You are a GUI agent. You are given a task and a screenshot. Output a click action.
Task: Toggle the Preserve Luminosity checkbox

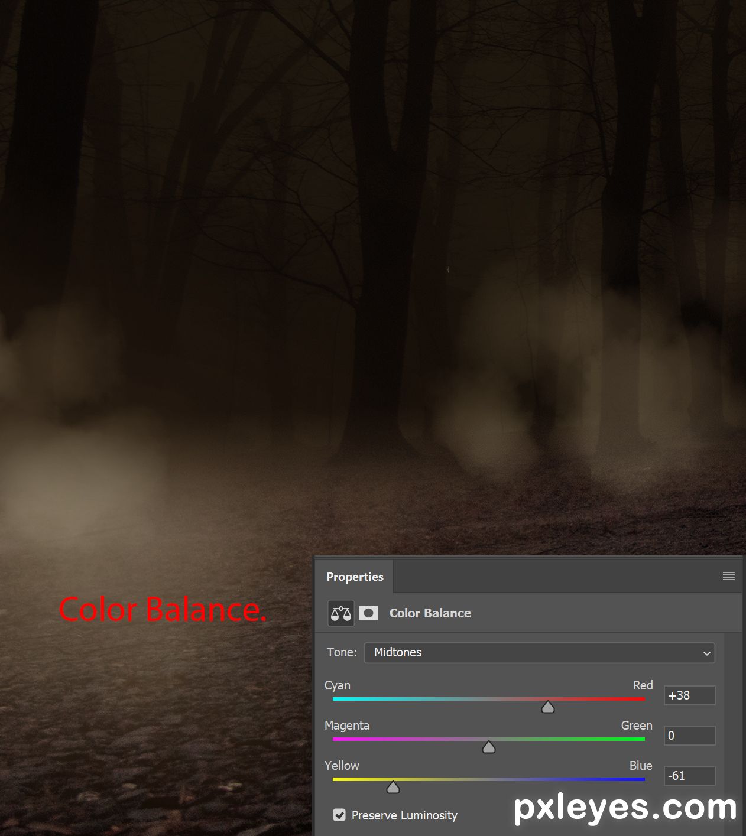coord(339,815)
